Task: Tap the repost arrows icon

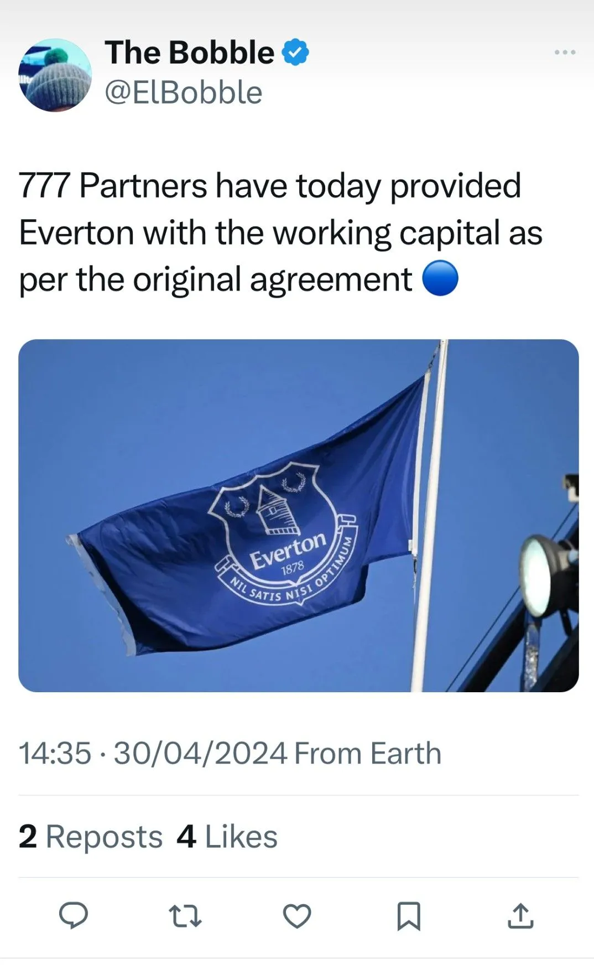Action: click(185, 916)
